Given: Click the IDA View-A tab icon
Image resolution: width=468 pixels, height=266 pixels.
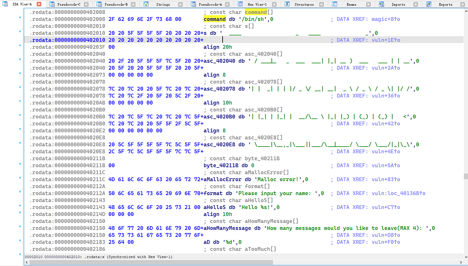Looking at the screenshot, I should click(5, 4).
